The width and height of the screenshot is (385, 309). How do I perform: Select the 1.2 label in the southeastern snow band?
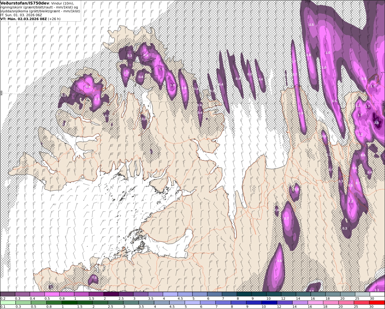pos(351,202)
